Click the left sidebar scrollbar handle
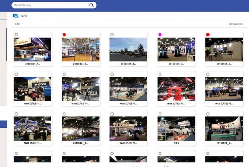Image resolution: width=249 pixels, height=167 pixels. (6, 45)
